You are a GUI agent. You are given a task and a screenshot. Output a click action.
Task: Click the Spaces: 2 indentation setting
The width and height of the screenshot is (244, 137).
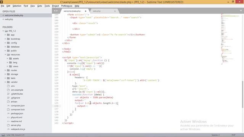(x=215, y=135)
